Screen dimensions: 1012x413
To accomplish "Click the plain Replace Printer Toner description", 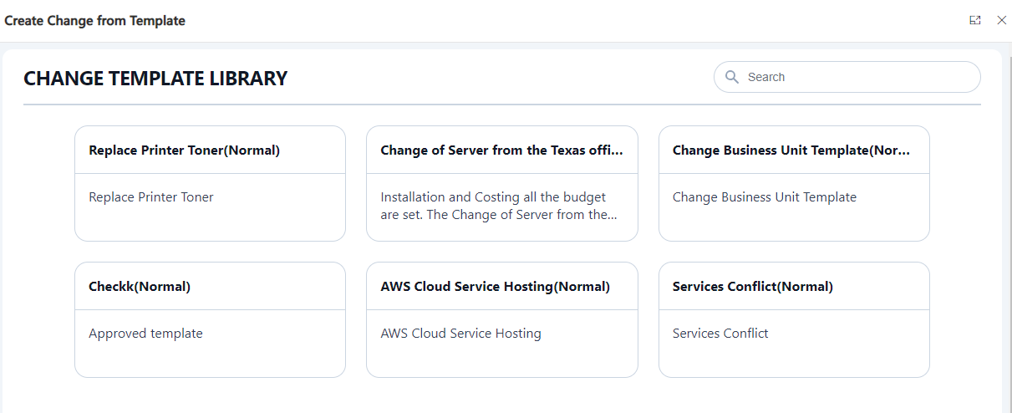I will click(x=151, y=197).
